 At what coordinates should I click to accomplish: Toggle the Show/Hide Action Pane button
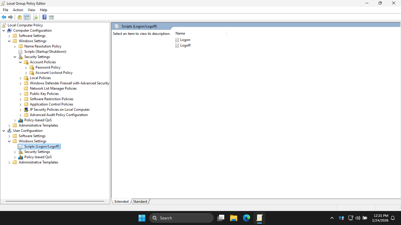point(51,17)
